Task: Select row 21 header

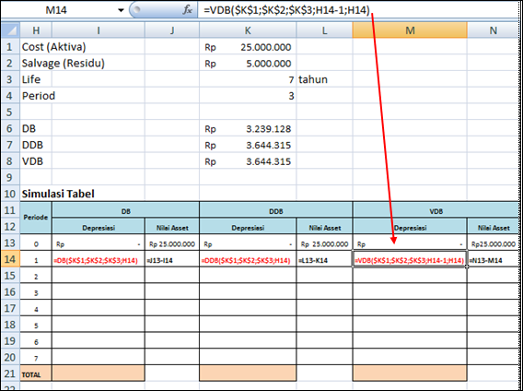Action: (10, 373)
